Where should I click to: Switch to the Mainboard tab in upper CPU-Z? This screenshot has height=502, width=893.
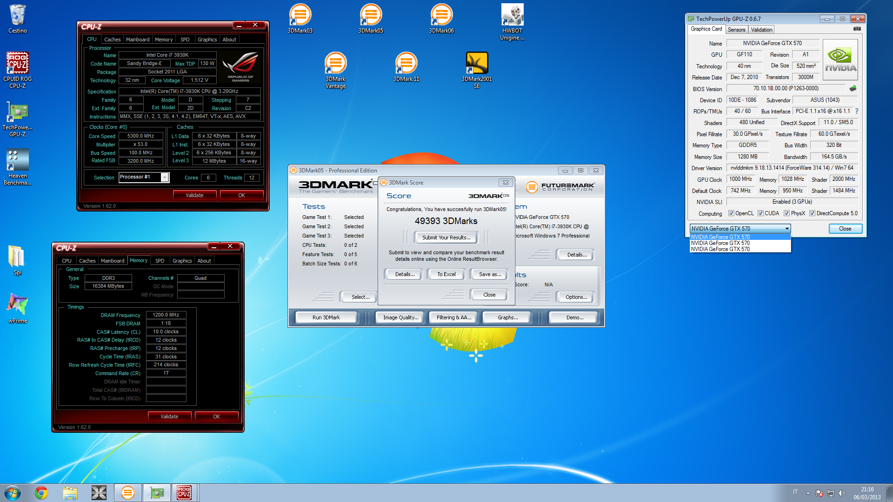tap(138, 40)
